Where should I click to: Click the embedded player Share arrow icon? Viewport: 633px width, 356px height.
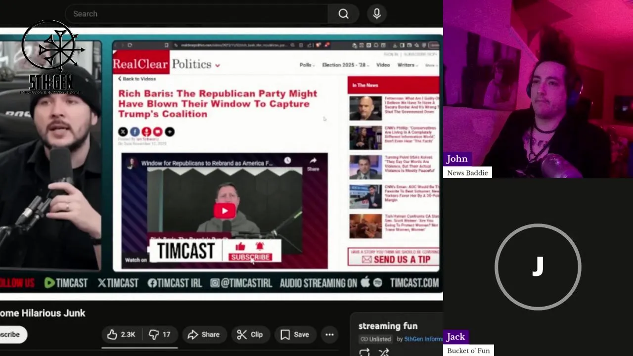313,164
